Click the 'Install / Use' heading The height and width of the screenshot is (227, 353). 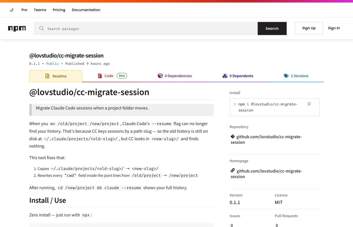pos(47,200)
